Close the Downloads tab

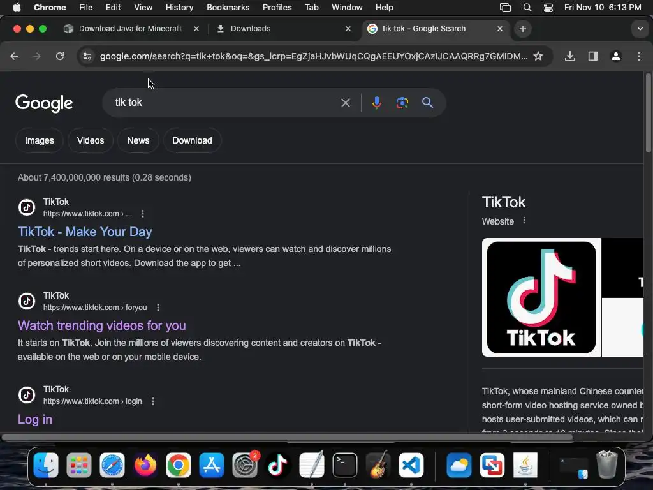(x=348, y=29)
